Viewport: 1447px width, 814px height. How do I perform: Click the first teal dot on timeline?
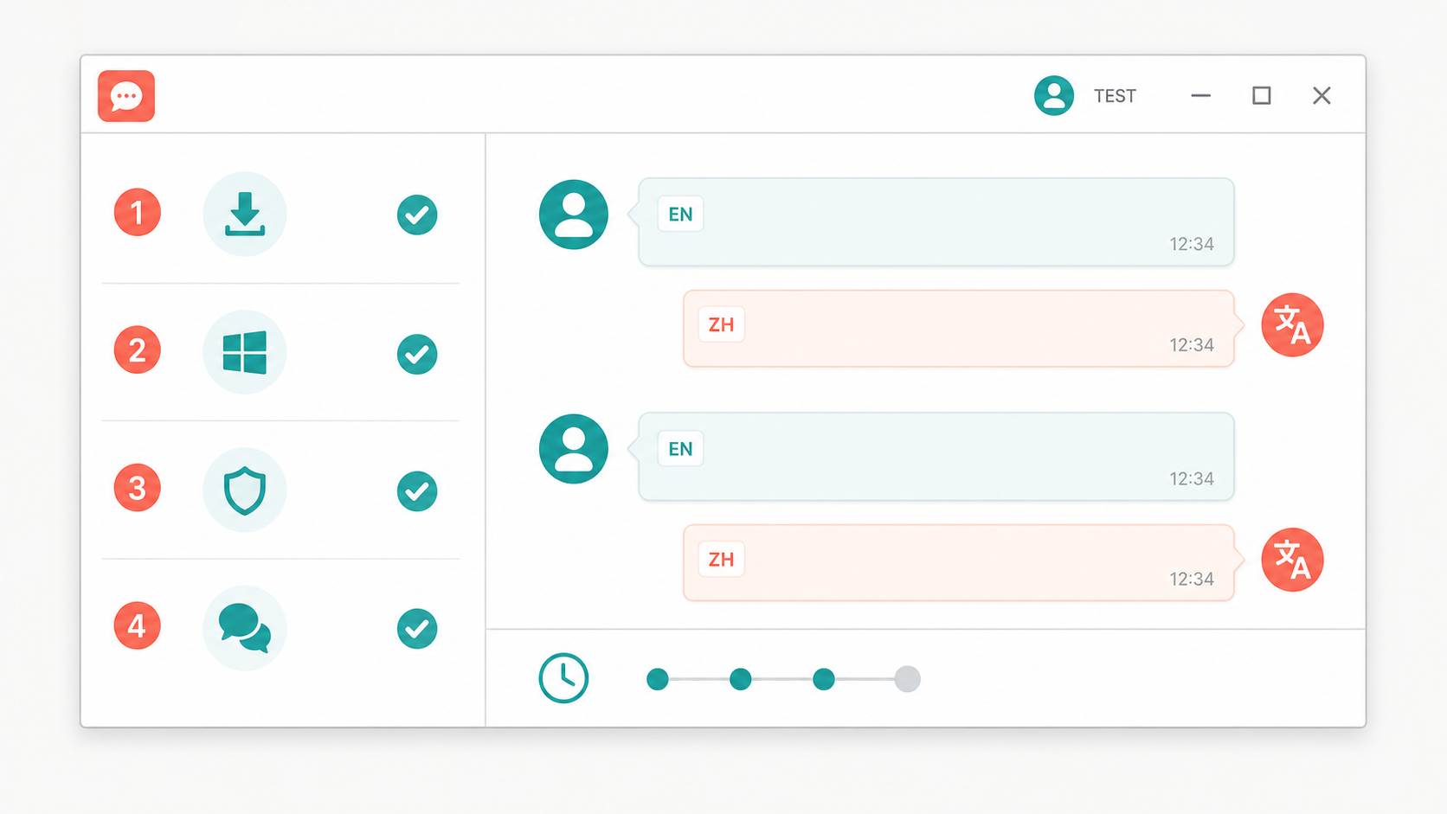[658, 679]
